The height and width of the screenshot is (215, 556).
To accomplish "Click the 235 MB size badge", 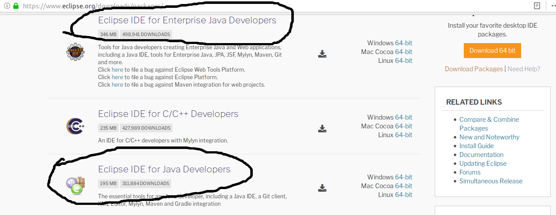I will tap(108, 128).
